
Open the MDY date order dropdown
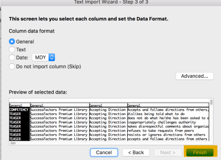point(44,57)
